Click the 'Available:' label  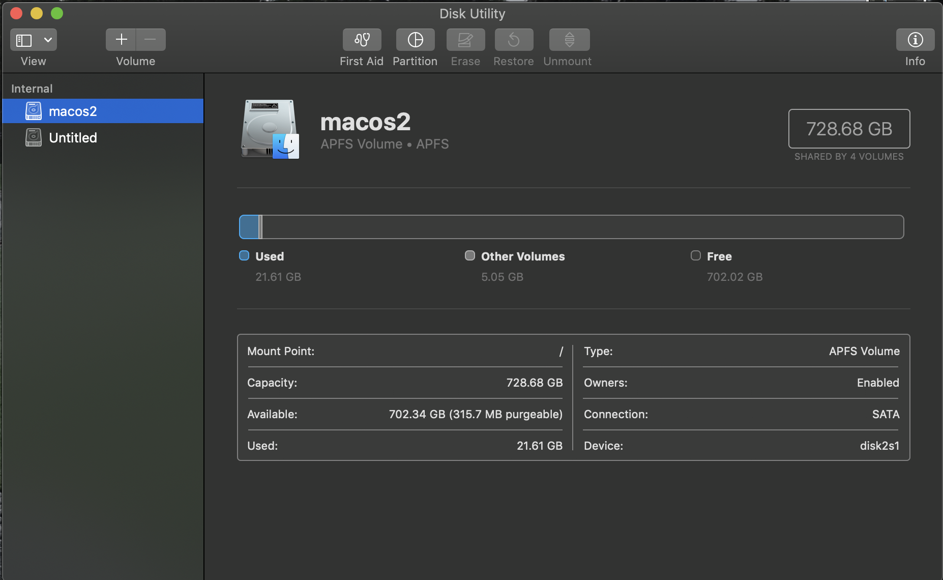pos(272,414)
